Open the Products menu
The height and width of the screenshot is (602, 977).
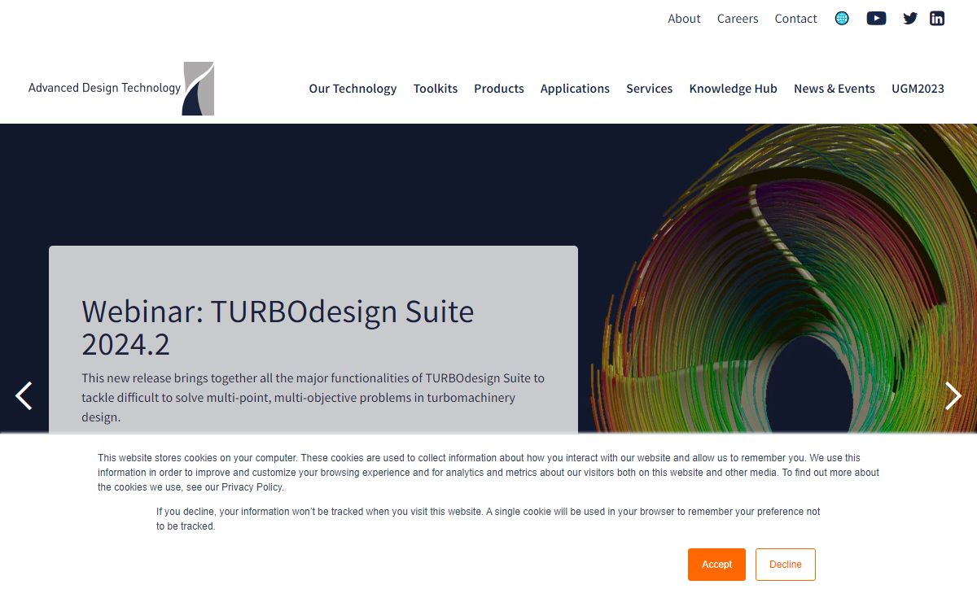coord(499,88)
